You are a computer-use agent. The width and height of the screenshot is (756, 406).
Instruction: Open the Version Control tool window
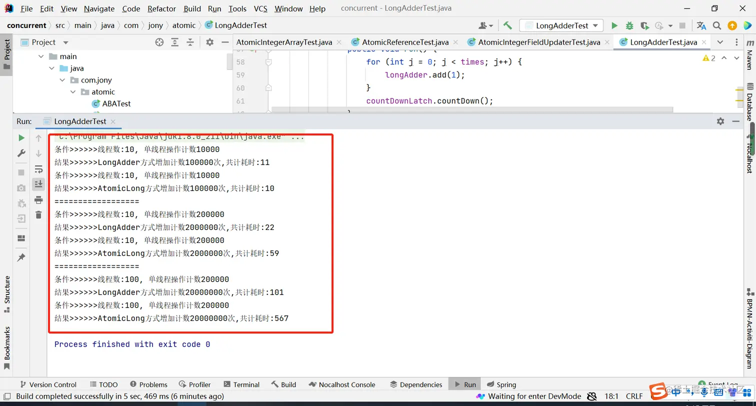pos(47,384)
